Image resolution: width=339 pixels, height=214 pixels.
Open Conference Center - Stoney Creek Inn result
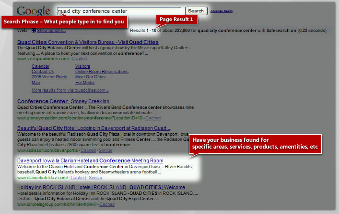(x=63, y=101)
